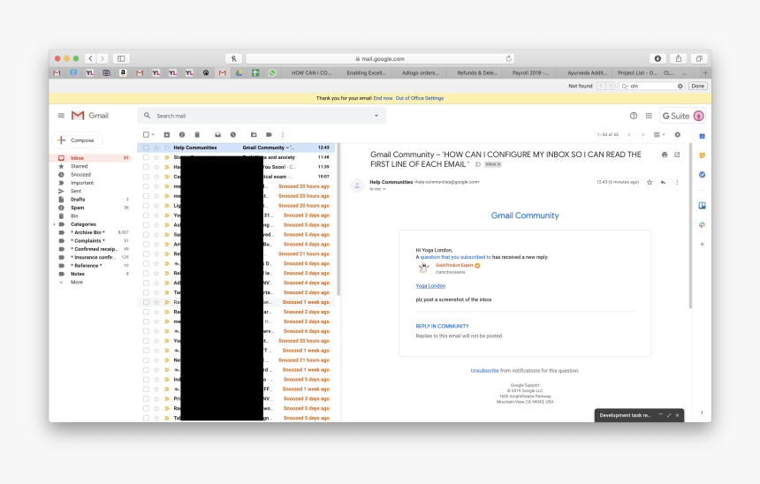Delete the email with the trash icon

point(197,134)
